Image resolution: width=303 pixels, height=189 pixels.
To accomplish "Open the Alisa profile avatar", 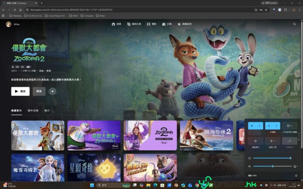I will 8,24.
